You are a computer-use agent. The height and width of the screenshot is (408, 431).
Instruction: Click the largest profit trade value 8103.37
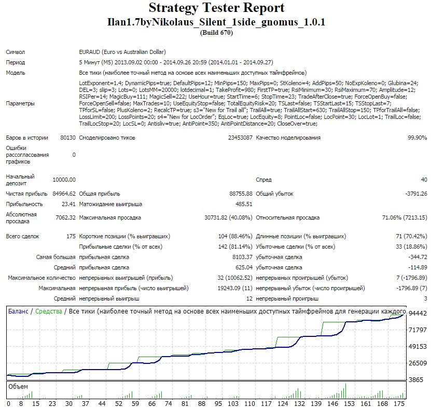242,257
